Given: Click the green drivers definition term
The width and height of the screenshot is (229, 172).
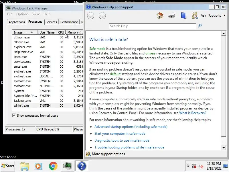Looking at the screenshot, I should [x=151, y=53].
